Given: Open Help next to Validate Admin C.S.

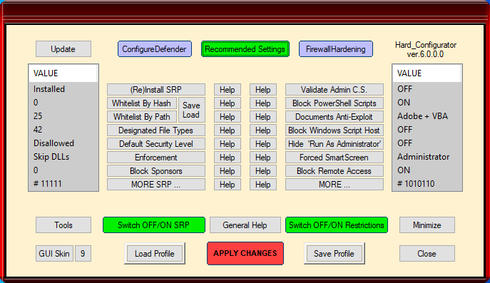Looking at the screenshot, I should point(262,90).
